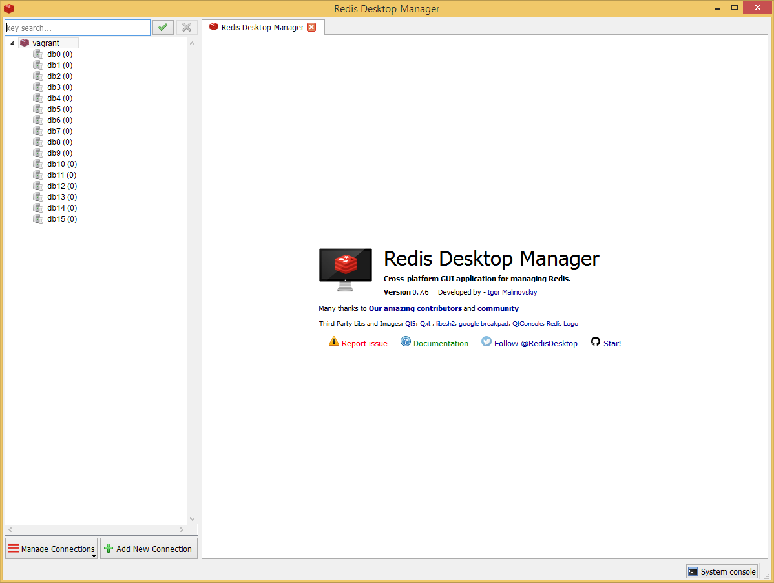The height and width of the screenshot is (583, 774).
Task: Click the db3 database icon
Action: point(38,87)
